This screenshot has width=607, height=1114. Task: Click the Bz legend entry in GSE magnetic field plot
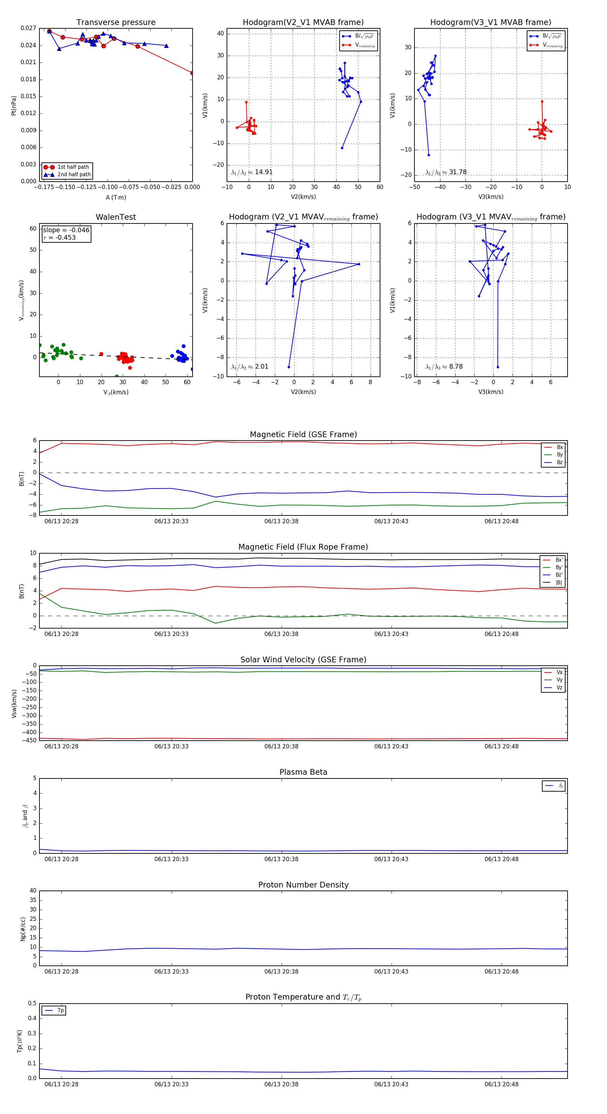click(x=553, y=462)
